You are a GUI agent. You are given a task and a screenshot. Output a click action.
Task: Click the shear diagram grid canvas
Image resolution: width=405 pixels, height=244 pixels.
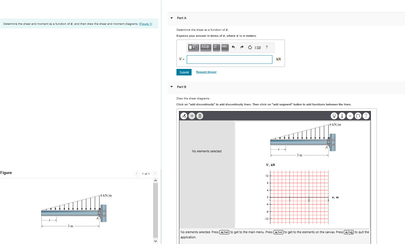pyautogui.click(x=299, y=197)
